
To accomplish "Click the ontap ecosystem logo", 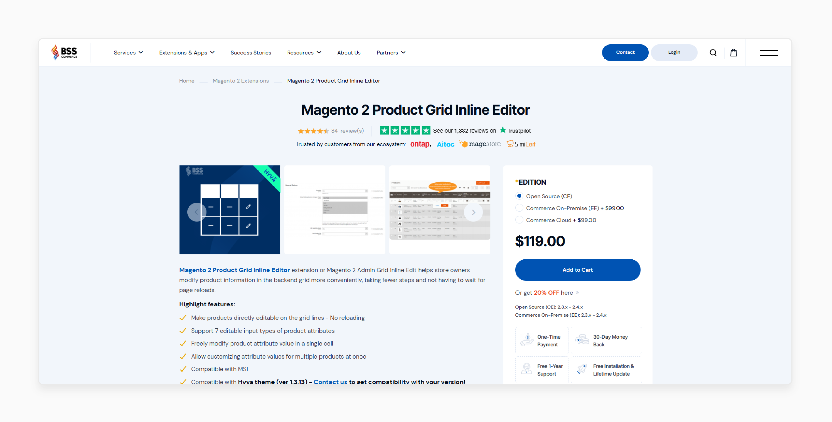I will click(420, 144).
